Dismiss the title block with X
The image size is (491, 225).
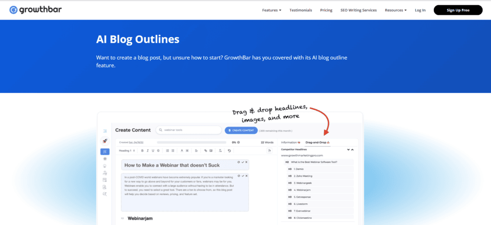[246, 162]
